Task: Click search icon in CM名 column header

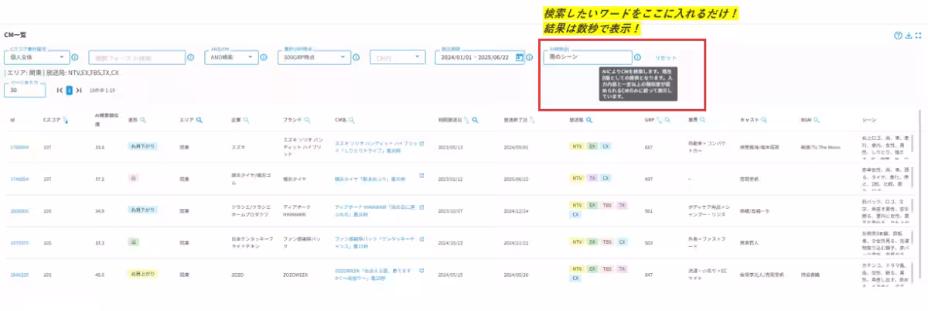Action: (x=353, y=120)
